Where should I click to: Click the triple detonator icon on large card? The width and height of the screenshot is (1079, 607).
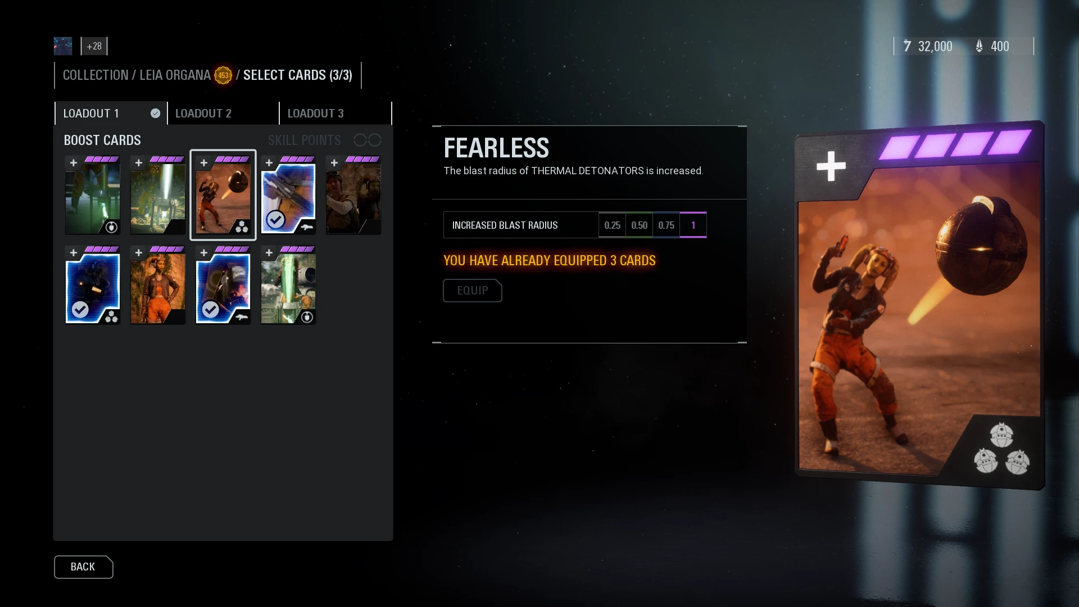click(x=1001, y=449)
